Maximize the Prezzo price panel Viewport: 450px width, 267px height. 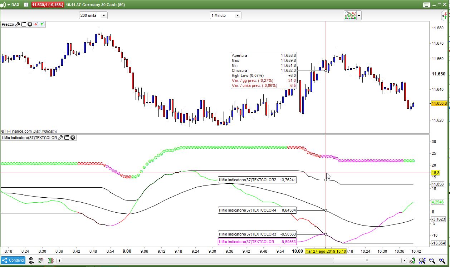point(24,24)
